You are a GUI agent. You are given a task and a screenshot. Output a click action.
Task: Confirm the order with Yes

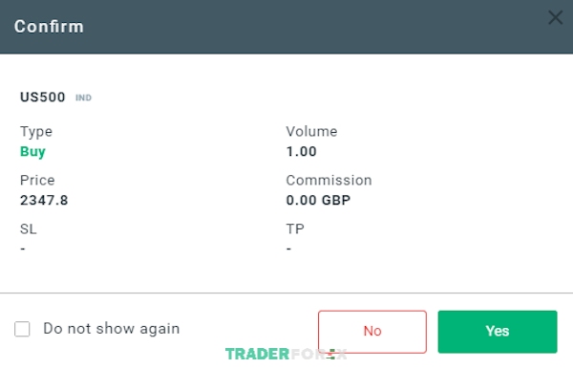coord(498,332)
